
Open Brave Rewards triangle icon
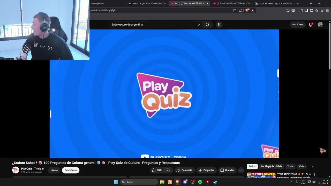(x=252, y=10)
